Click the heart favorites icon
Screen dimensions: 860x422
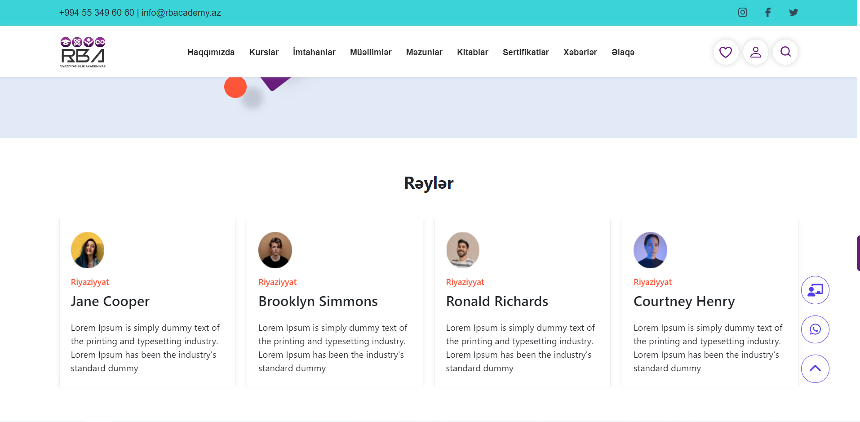coord(726,52)
